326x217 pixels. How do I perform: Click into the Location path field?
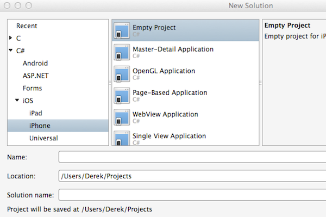coord(192,176)
